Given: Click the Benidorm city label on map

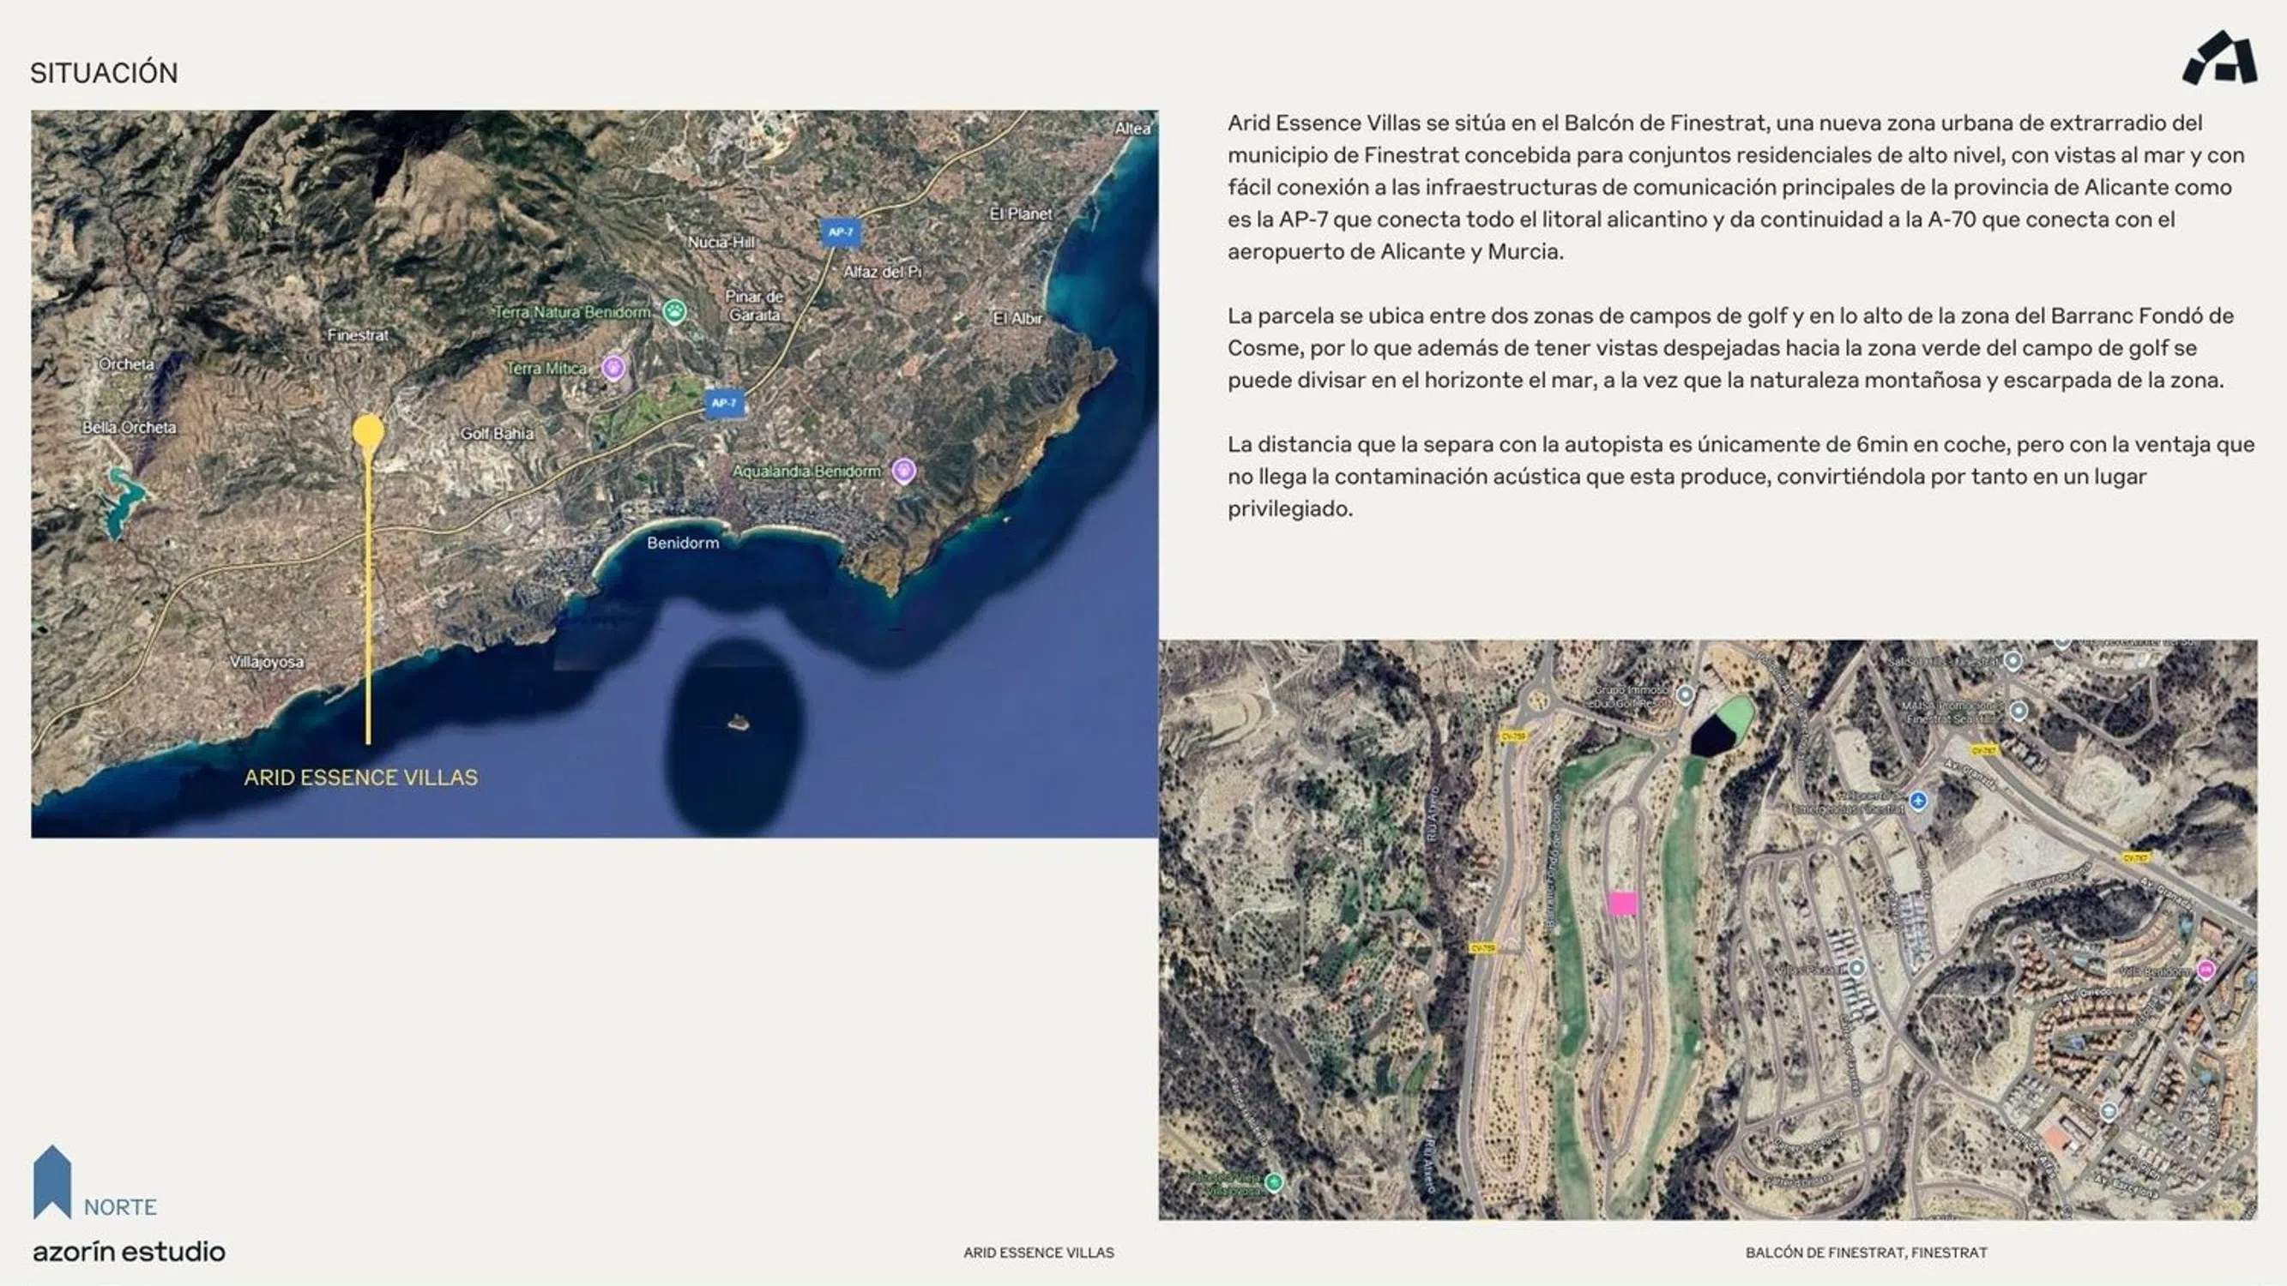Looking at the screenshot, I should click(683, 543).
